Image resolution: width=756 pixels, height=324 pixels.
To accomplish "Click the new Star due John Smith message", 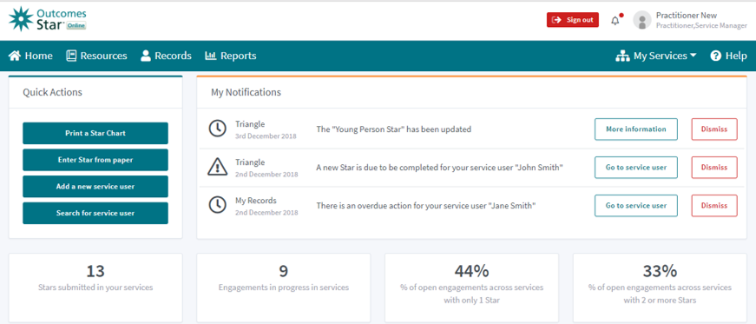I will pyautogui.click(x=440, y=168).
